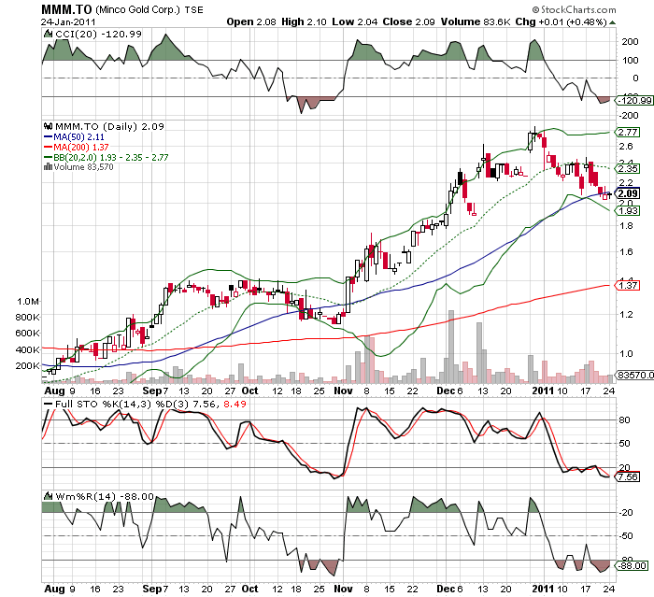Click the Full STO black legend dash

click(x=49, y=404)
